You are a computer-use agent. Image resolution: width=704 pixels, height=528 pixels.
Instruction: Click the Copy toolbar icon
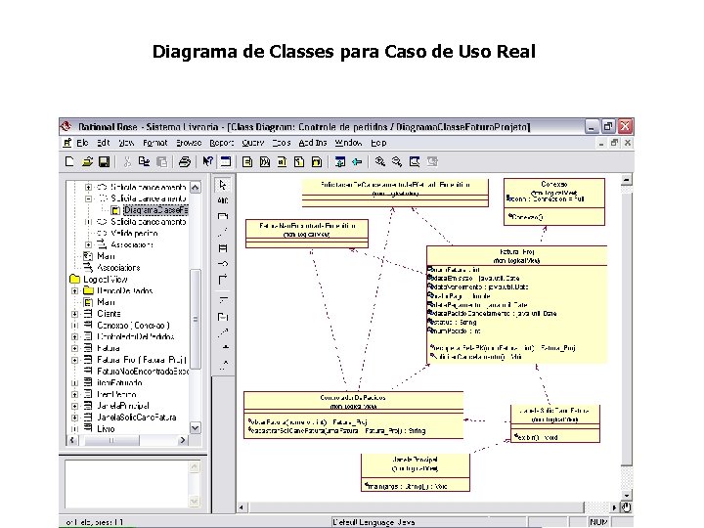click(x=144, y=161)
